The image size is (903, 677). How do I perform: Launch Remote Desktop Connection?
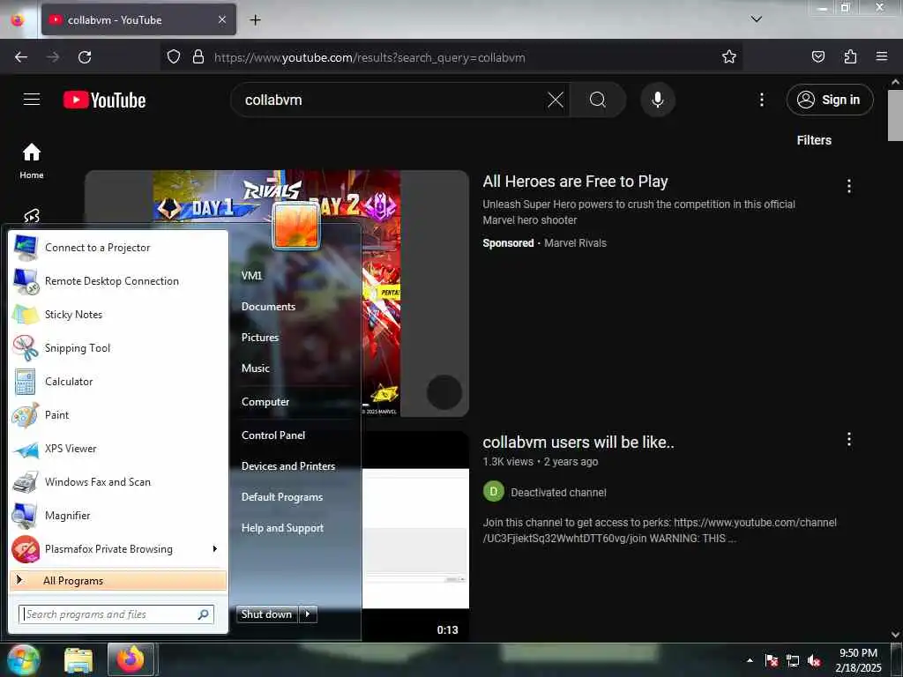point(118,281)
